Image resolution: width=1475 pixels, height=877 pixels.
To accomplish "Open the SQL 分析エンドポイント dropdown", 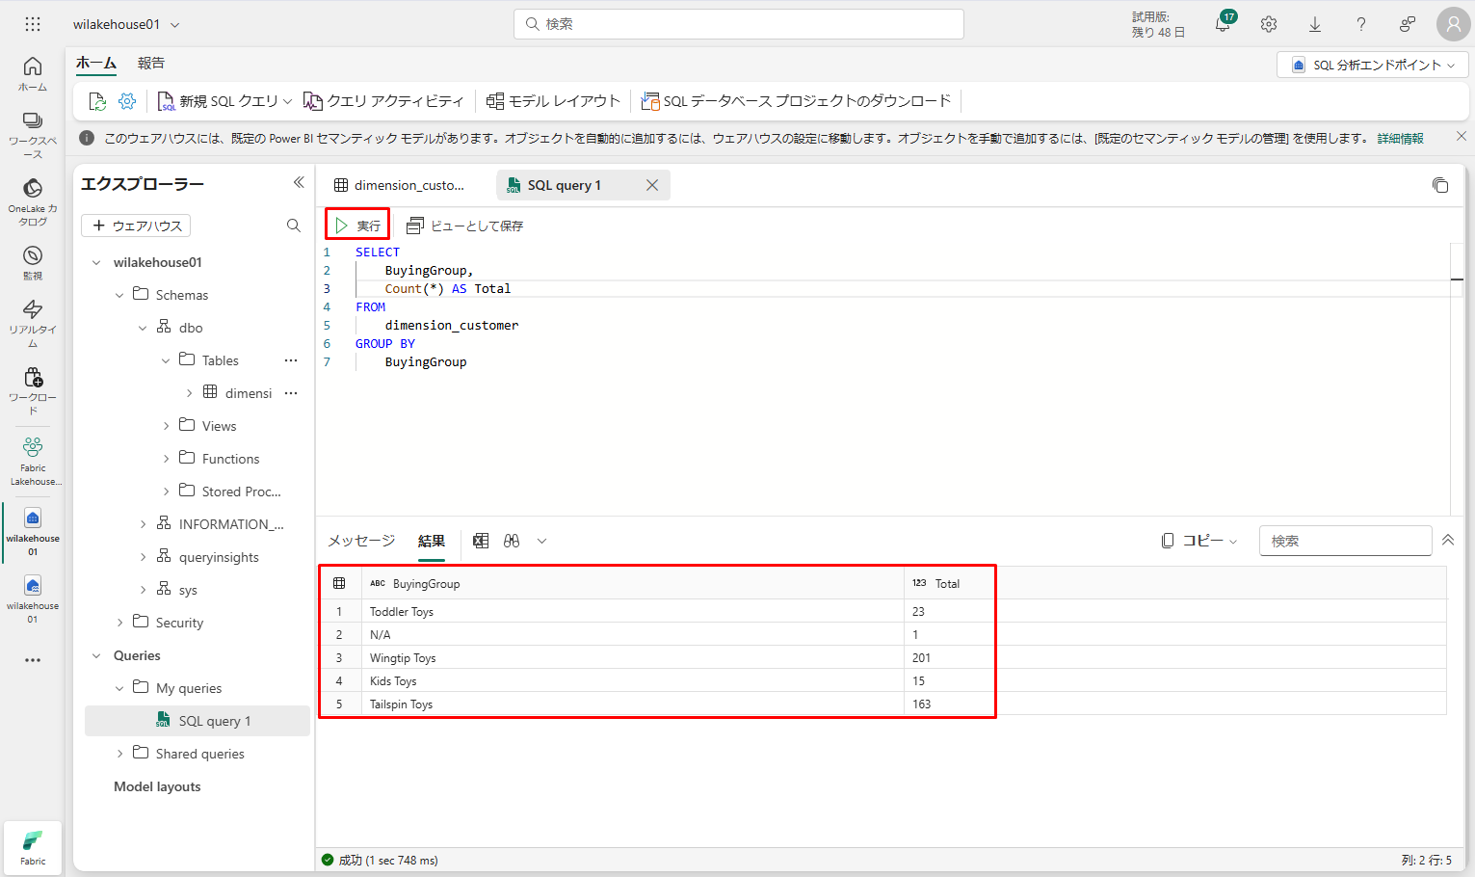I will tap(1372, 65).
